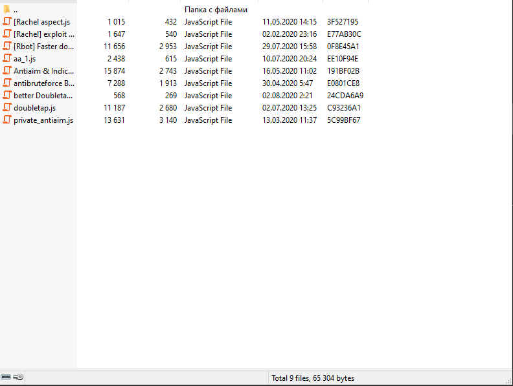The height and width of the screenshot is (386, 513).
Task: Select the file name doubletap.js
Action: point(35,108)
